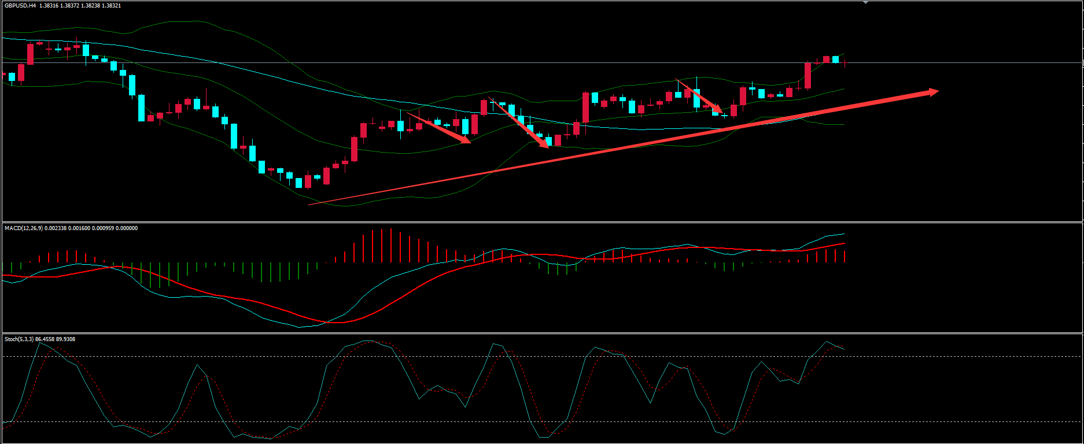Click the divider between MACD and Stochastic panels
This screenshot has height=444, width=1084.
(541, 333)
